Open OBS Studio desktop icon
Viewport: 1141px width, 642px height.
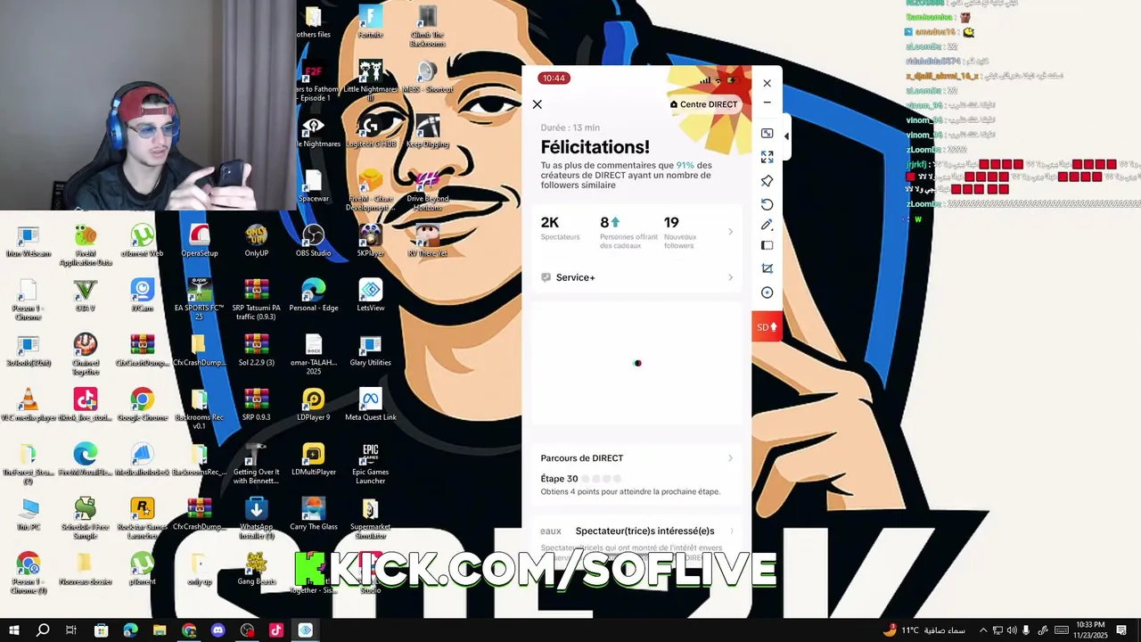coord(313,241)
